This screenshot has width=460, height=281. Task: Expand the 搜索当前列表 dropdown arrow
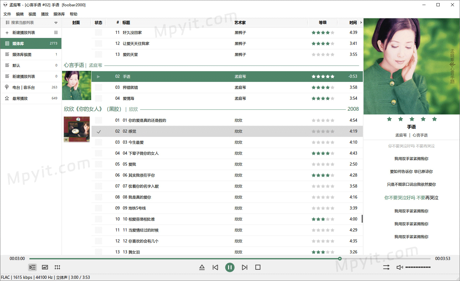click(x=56, y=23)
